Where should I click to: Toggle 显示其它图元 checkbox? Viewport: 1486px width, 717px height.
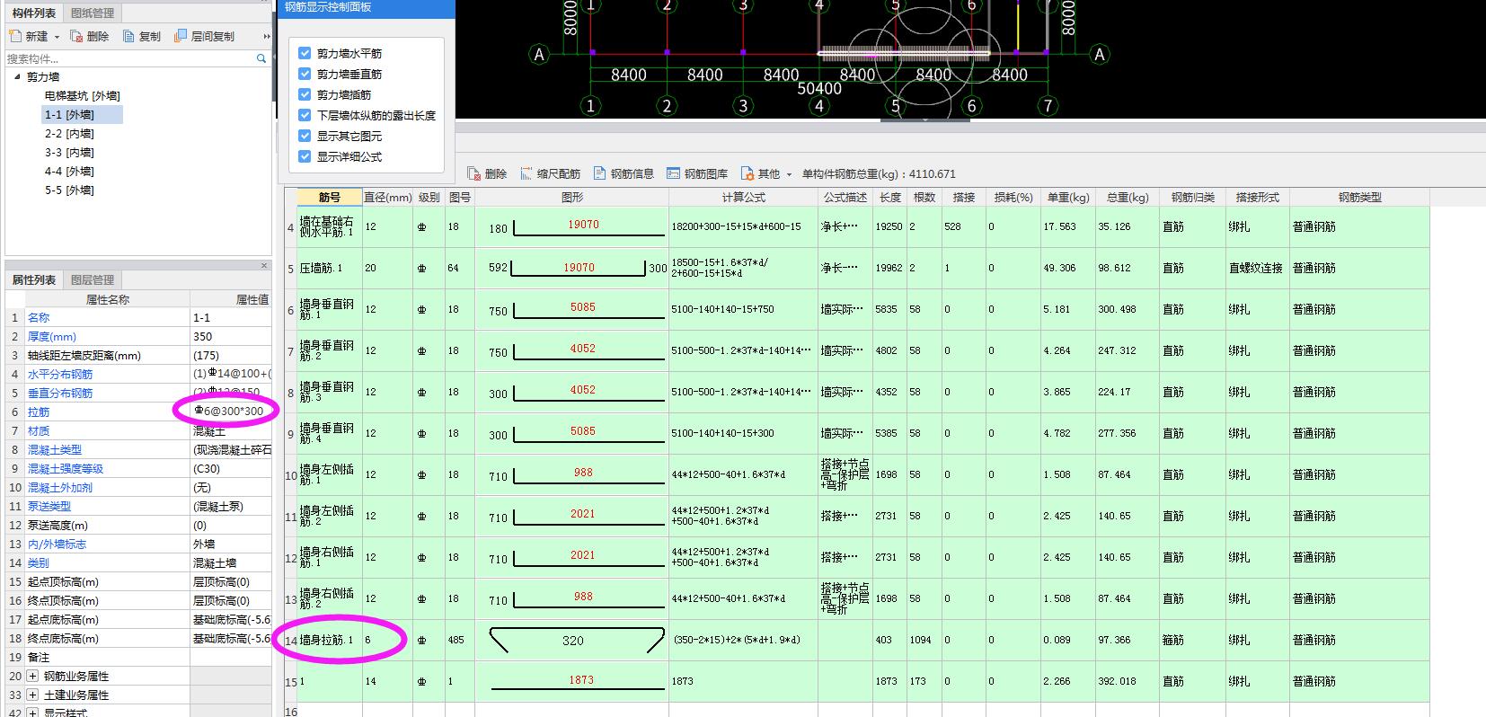click(x=305, y=136)
